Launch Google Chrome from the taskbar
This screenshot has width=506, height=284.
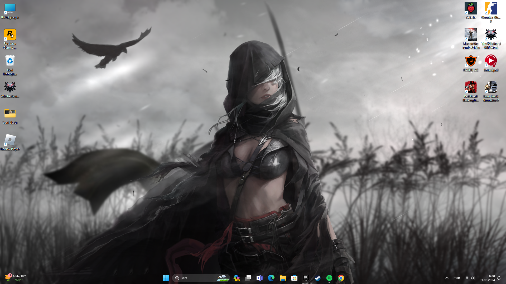click(x=341, y=278)
